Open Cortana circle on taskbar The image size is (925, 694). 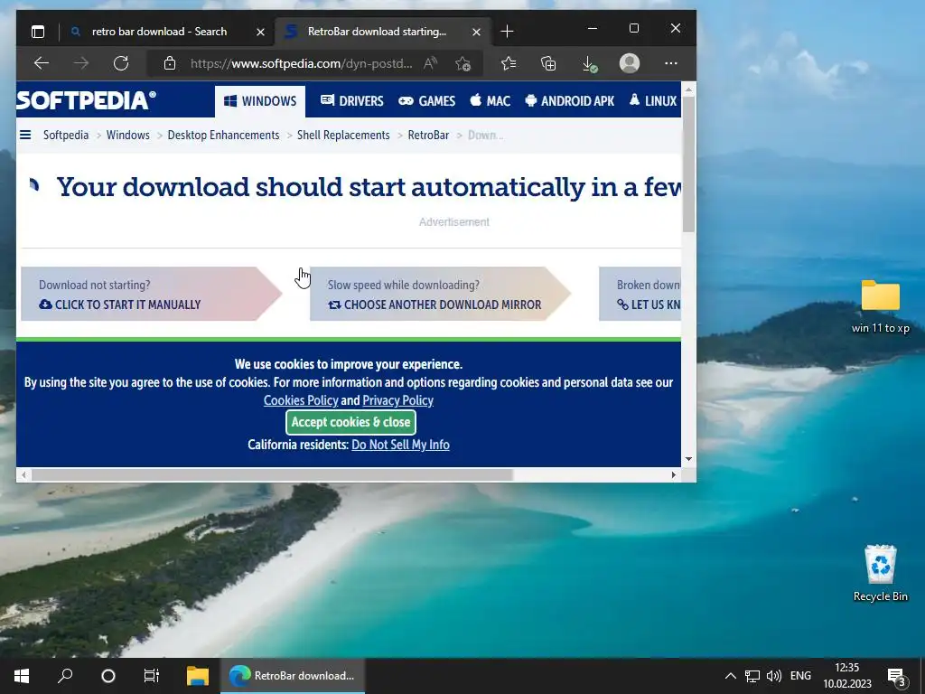[108, 676]
